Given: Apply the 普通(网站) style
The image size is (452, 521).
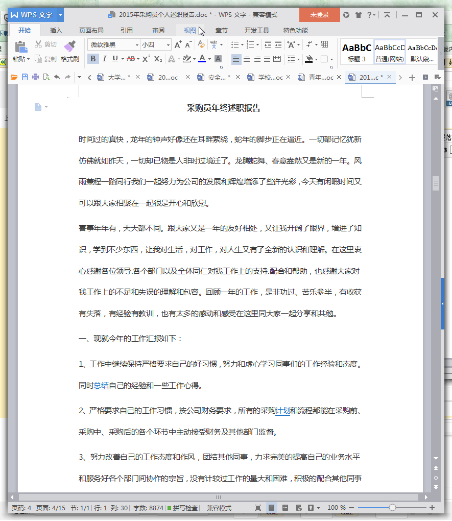Looking at the screenshot, I should (390, 52).
